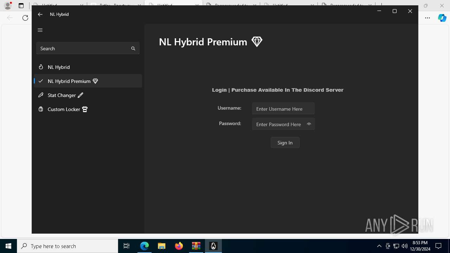450x253 pixels.
Task: Open the taskbar clock and date
Action: pos(420,246)
